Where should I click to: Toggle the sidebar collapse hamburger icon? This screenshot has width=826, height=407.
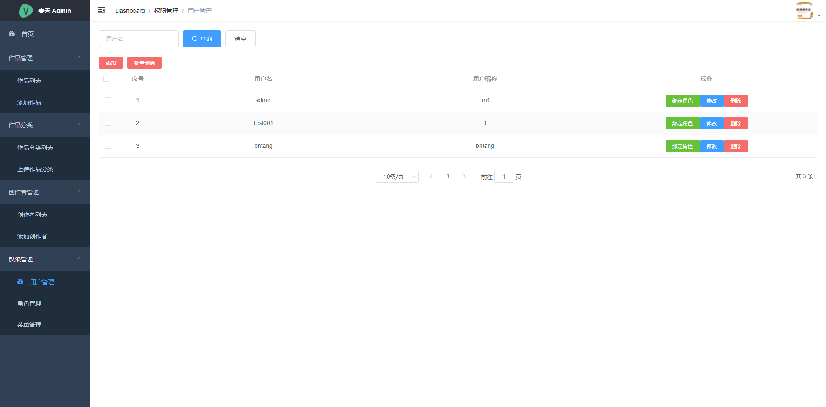(101, 10)
